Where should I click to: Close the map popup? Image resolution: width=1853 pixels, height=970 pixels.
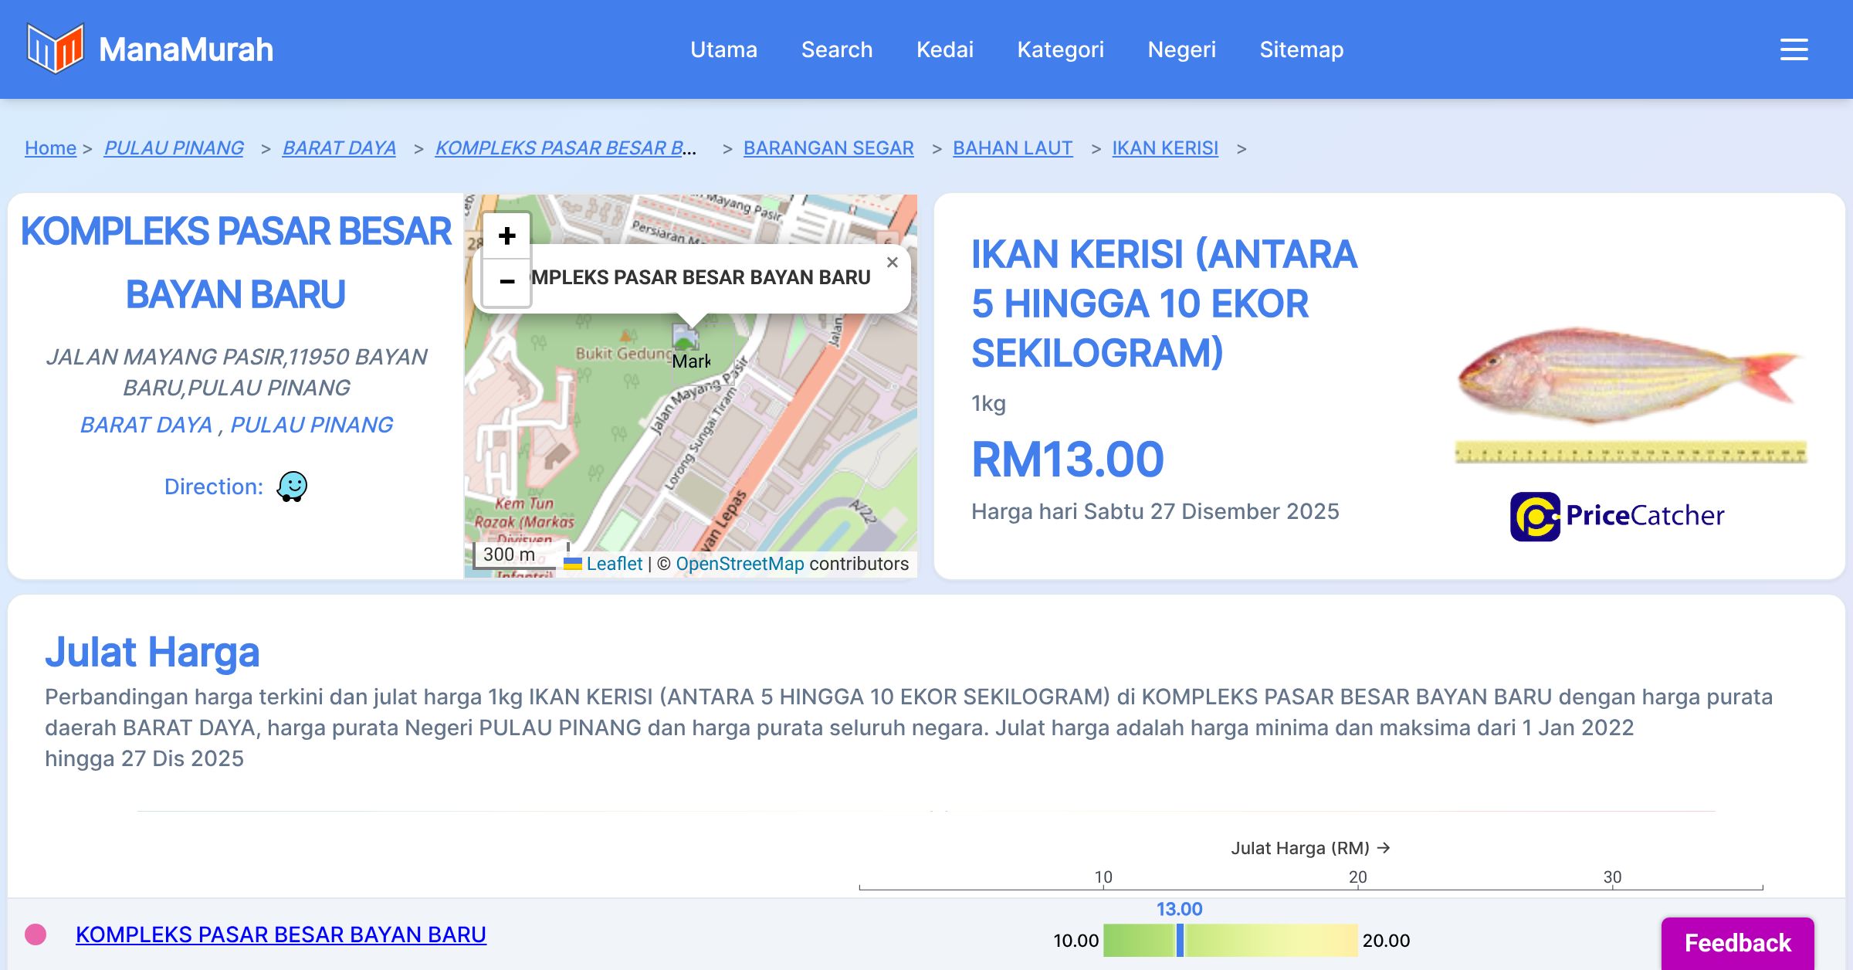[892, 263]
